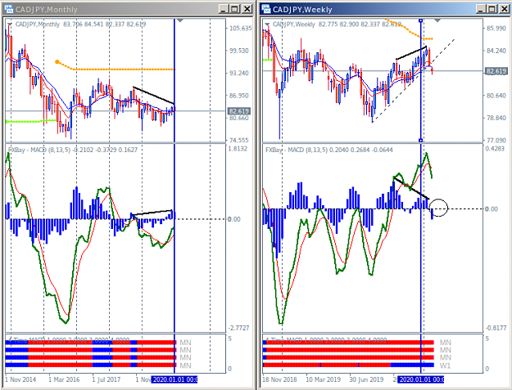Click the 84.240 price on Weekly scale
This screenshot has height=390, width=512.
click(x=496, y=51)
